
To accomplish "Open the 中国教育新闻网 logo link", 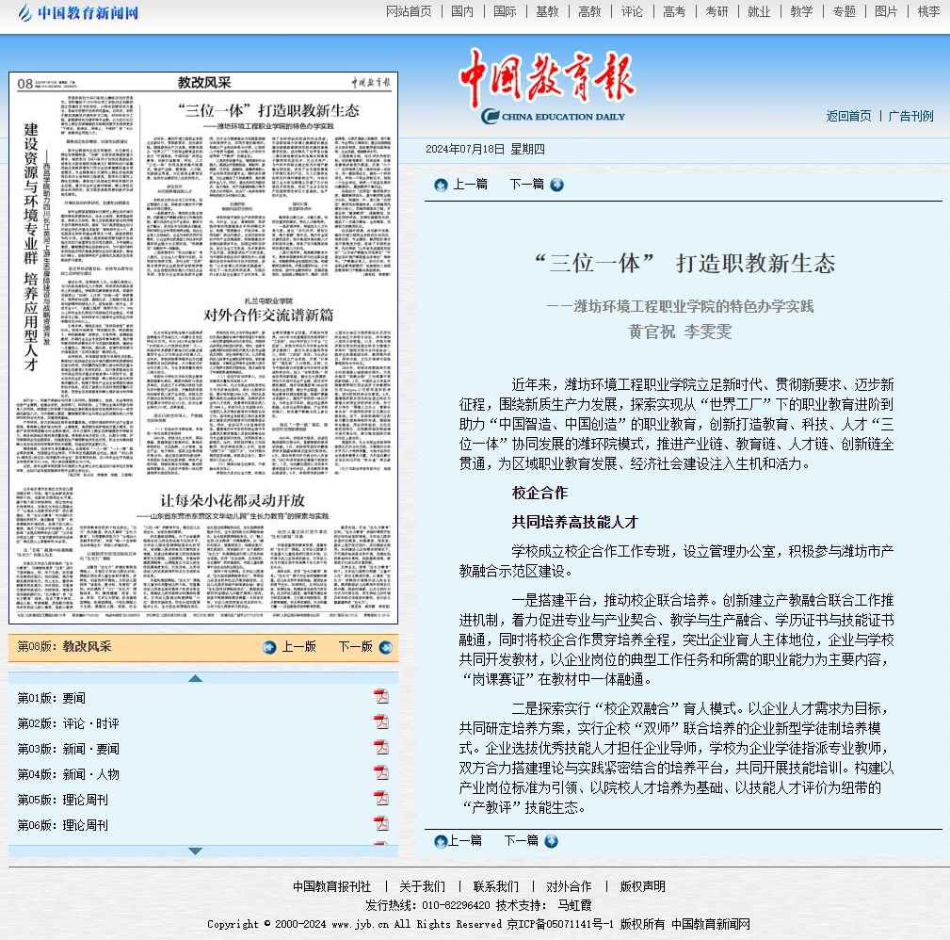I will (x=79, y=12).
